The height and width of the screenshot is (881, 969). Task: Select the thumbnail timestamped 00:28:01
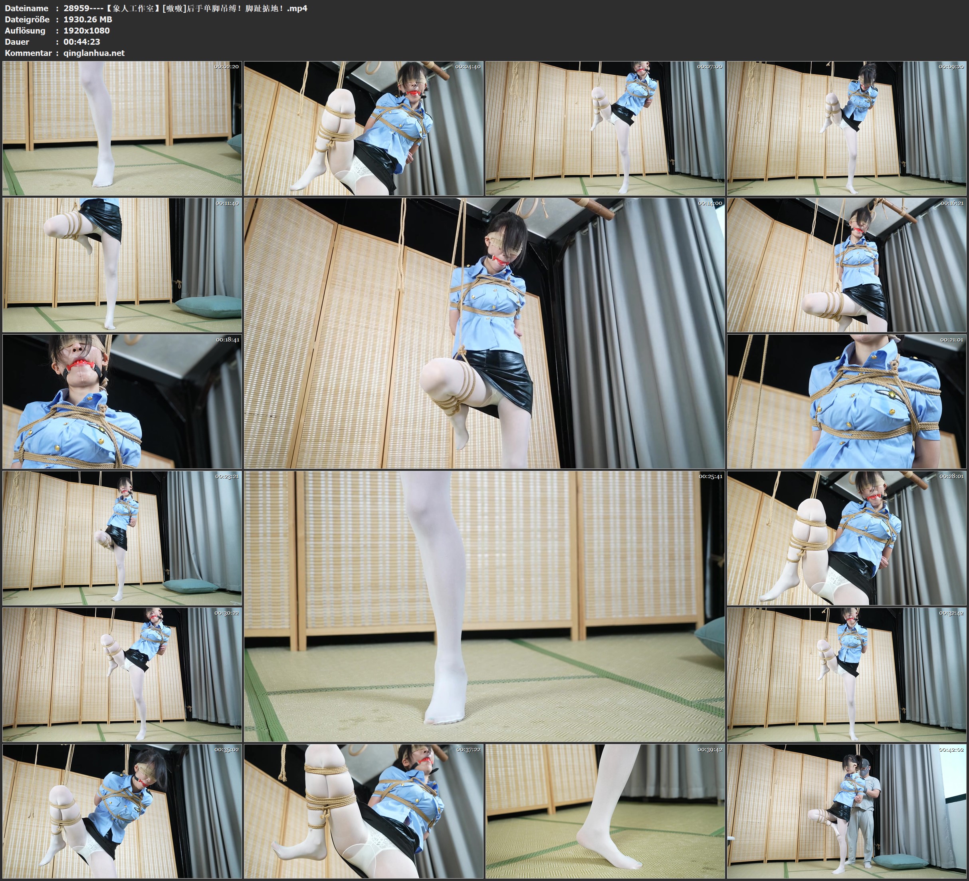(x=846, y=538)
